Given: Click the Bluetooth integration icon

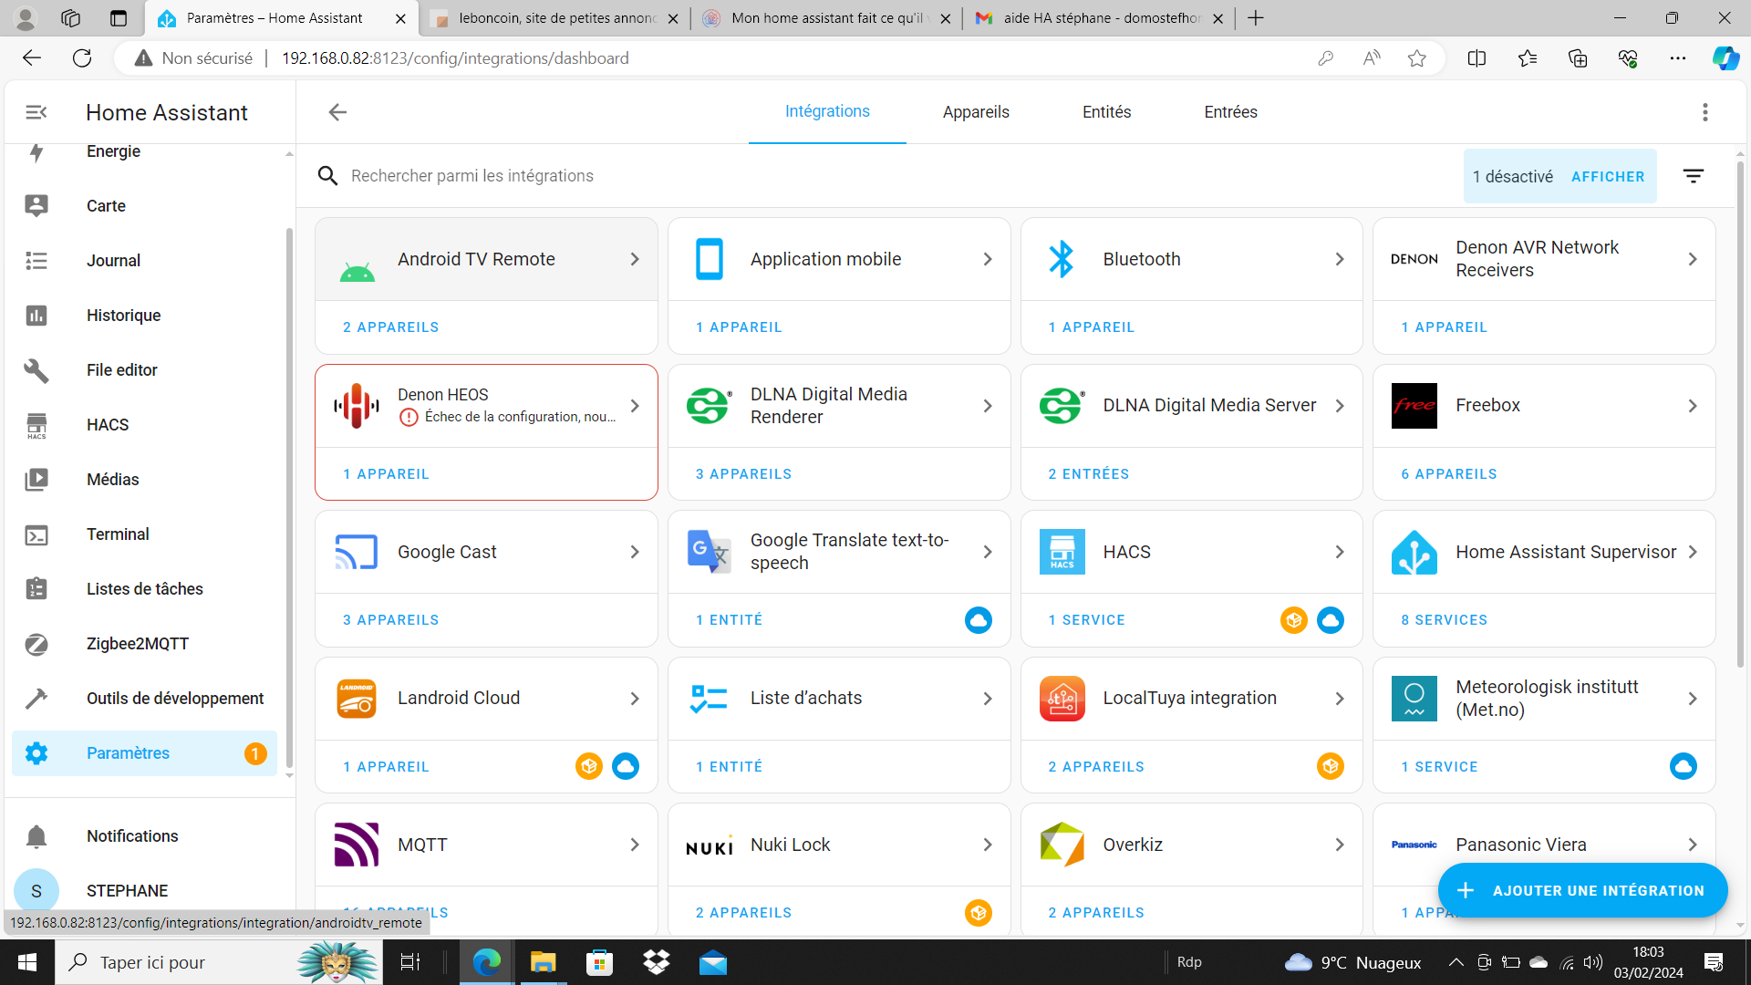Looking at the screenshot, I should 1062,259.
